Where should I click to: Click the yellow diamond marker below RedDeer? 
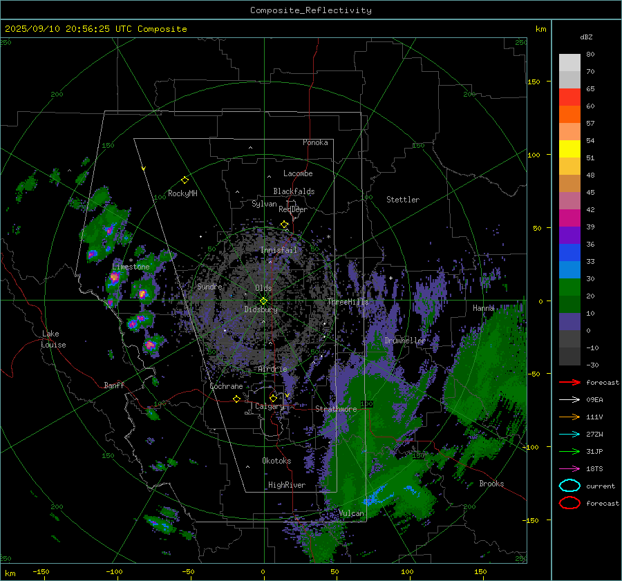[x=284, y=225]
